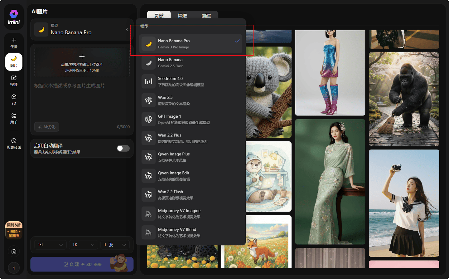Click the AI优化 button
This screenshot has height=279, width=449.
click(x=47, y=127)
